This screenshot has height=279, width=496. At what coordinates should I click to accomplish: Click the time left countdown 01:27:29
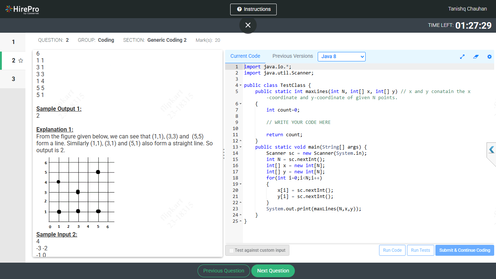click(x=473, y=25)
